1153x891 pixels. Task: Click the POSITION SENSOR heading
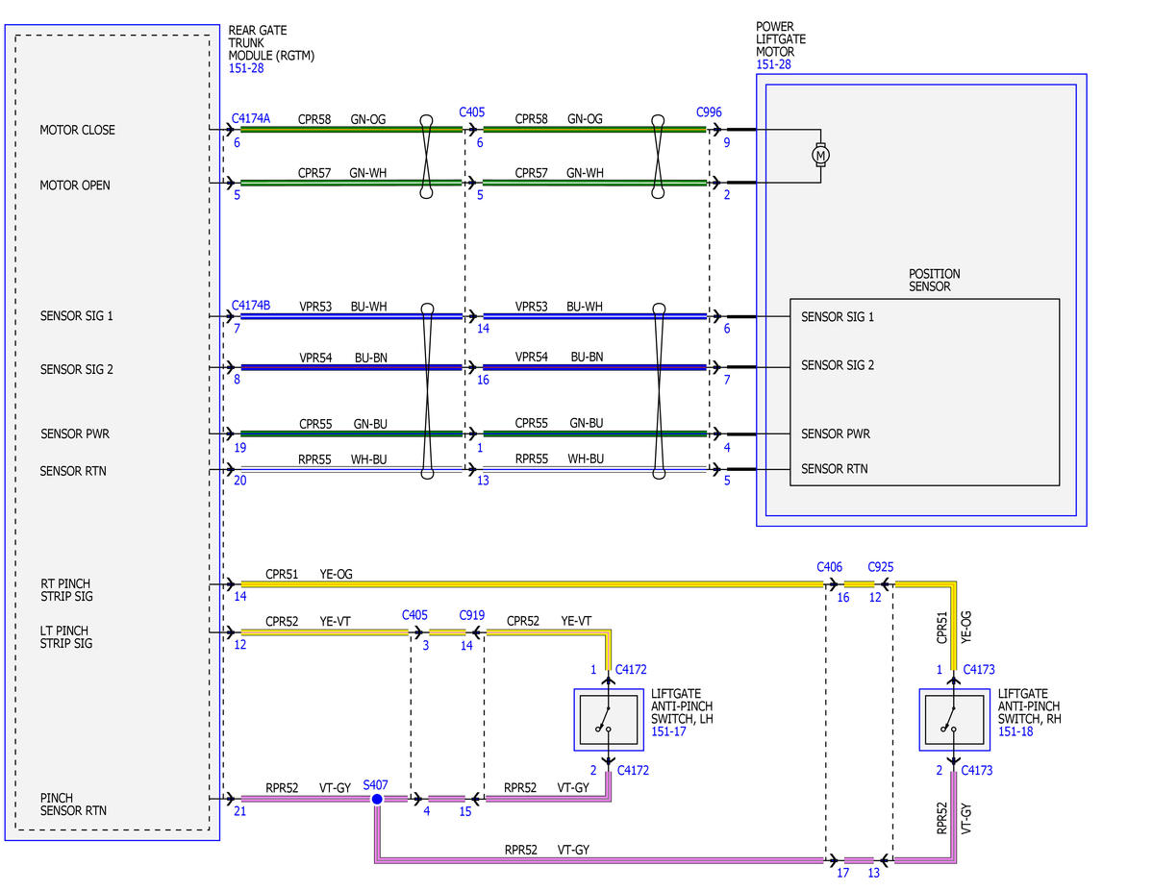[934, 280]
